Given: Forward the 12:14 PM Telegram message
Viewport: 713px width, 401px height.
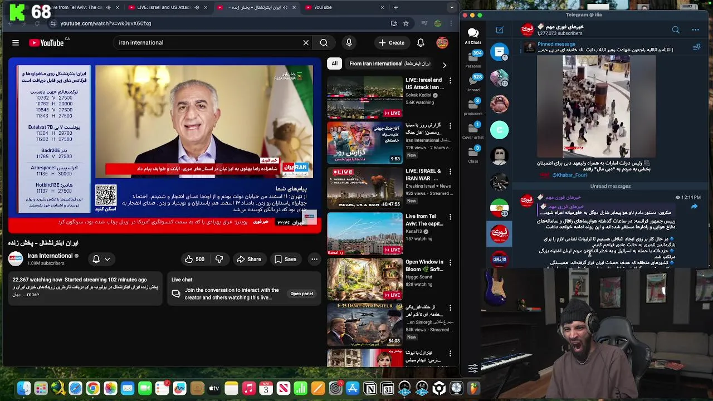Looking at the screenshot, I should point(694,207).
